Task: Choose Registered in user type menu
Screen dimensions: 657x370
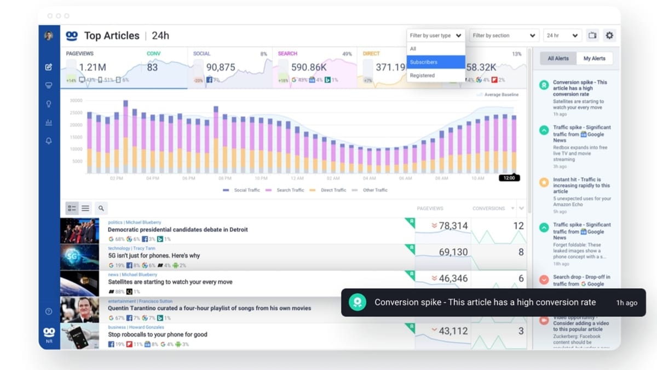Action: (x=436, y=76)
